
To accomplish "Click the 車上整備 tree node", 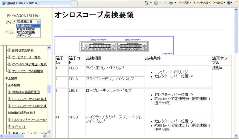I will coord(11,78).
